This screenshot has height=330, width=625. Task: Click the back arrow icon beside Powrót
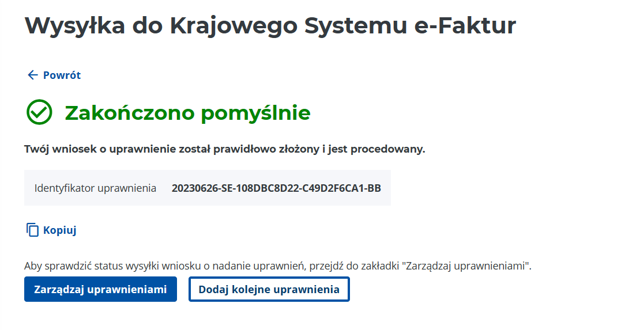tap(32, 75)
